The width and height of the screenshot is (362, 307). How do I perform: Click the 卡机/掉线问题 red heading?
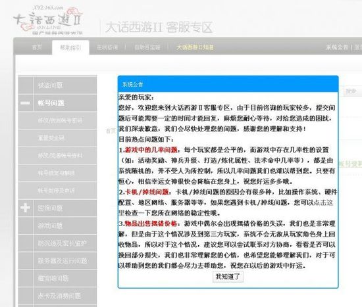click(x=147, y=192)
